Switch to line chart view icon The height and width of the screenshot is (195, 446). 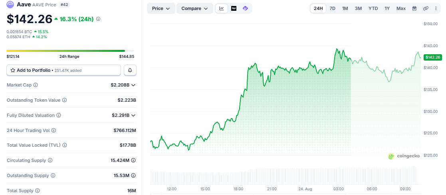pyautogui.click(x=222, y=8)
